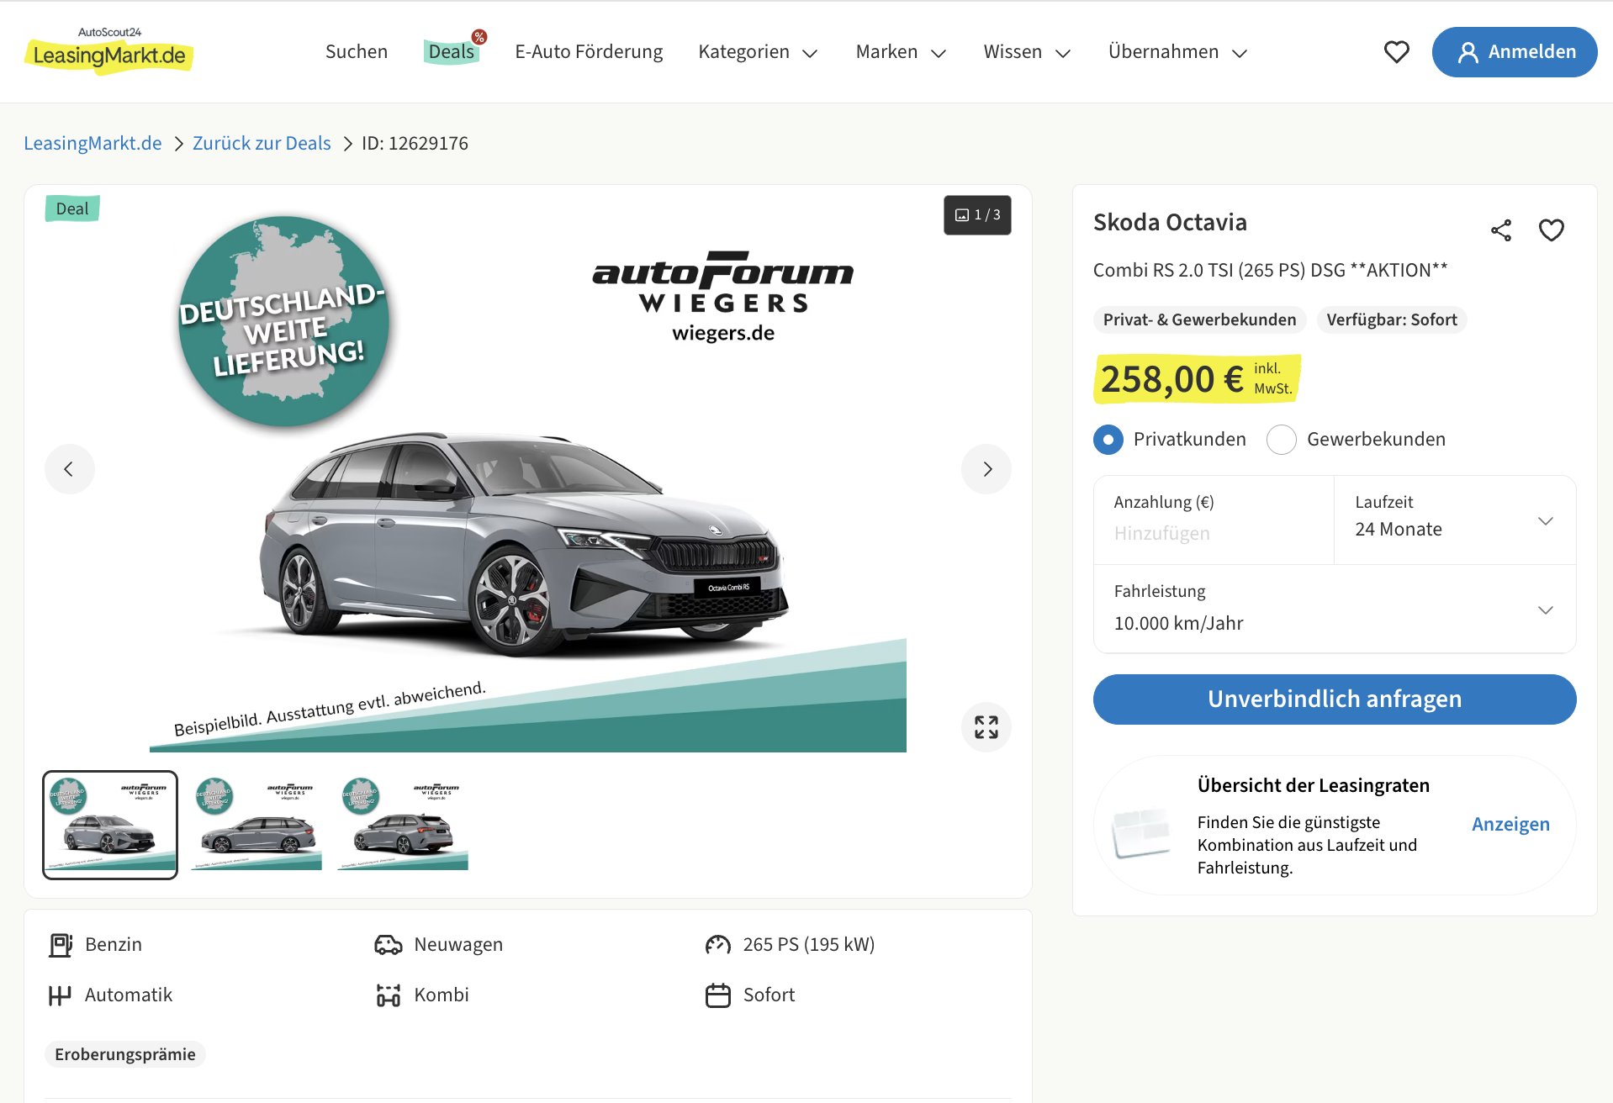Open the Deals menu item

coord(452,52)
